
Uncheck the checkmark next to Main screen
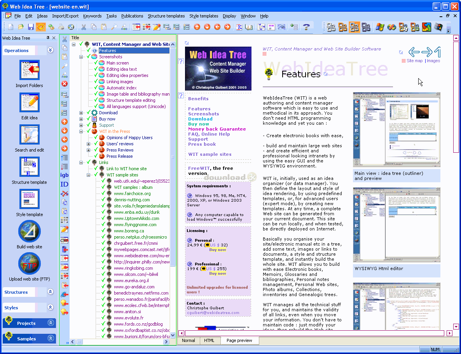pos(96,63)
